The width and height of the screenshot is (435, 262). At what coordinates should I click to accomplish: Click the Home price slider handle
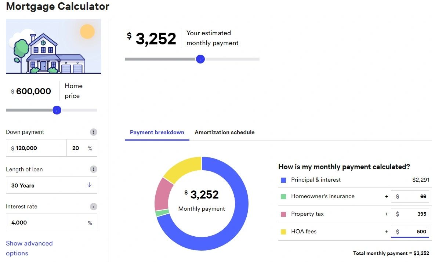[x=57, y=110]
